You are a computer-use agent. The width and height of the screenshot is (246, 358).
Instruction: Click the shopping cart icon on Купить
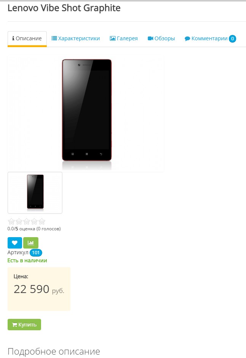pos(14,325)
